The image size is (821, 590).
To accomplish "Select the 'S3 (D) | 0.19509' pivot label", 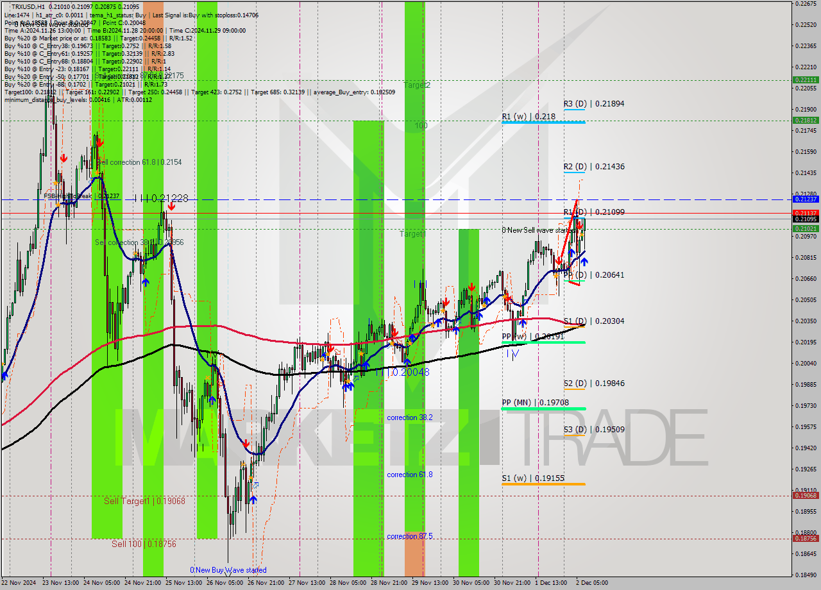I will 594,429.
